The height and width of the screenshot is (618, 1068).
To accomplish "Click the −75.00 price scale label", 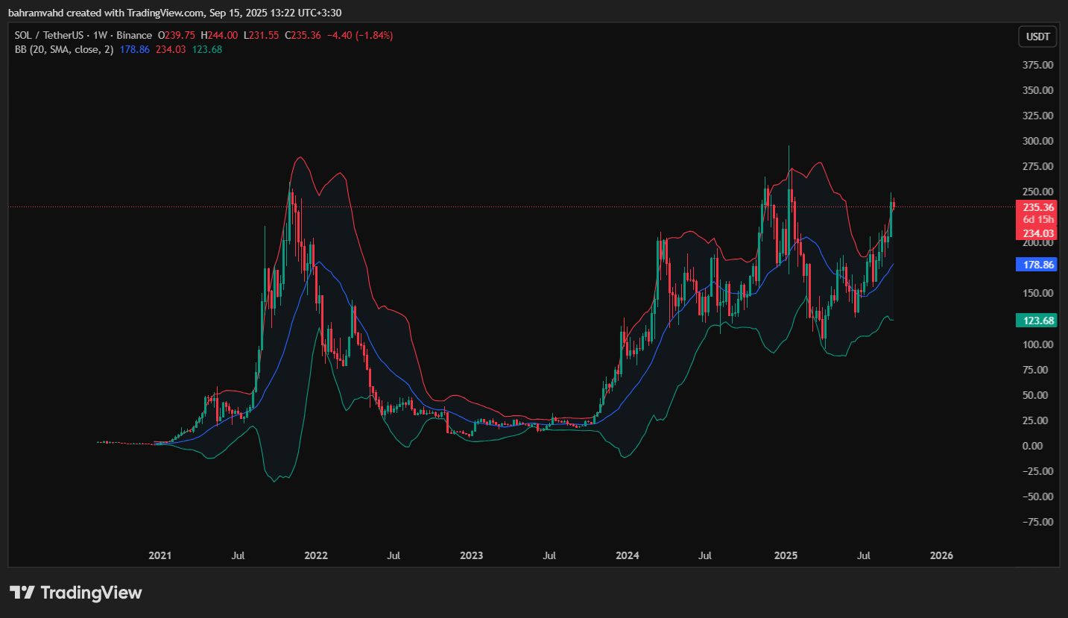I will (x=1036, y=522).
